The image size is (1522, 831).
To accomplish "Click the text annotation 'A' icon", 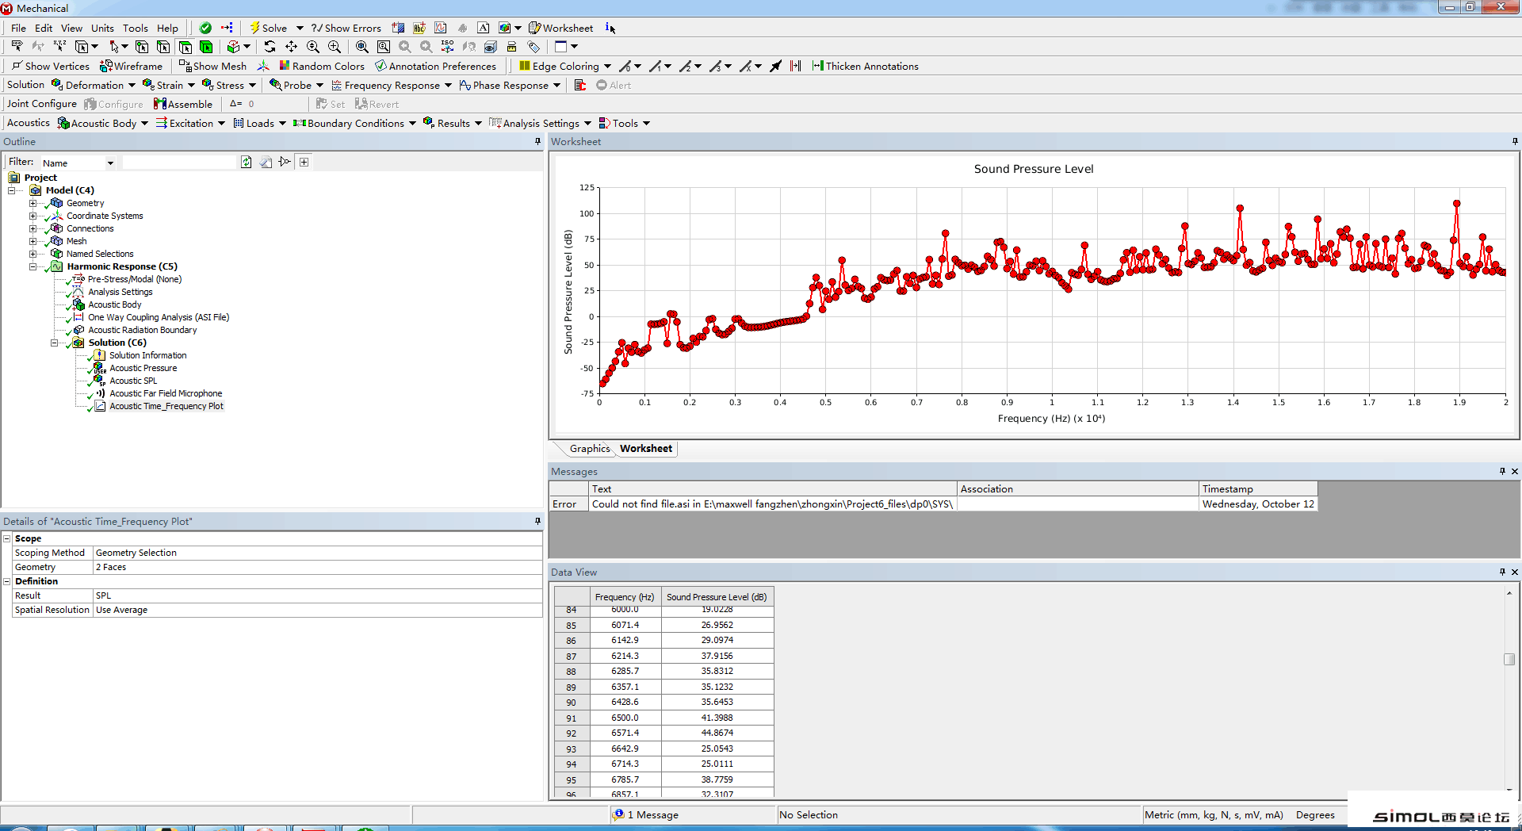I will point(483,28).
